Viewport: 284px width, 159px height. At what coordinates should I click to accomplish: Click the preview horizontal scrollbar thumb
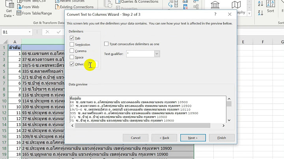pyautogui.click(x=142, y=126)
